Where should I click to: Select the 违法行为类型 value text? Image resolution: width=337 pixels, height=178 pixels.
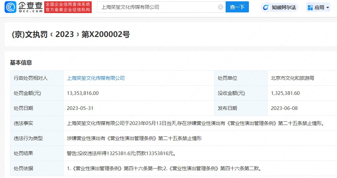click(134, 138)
